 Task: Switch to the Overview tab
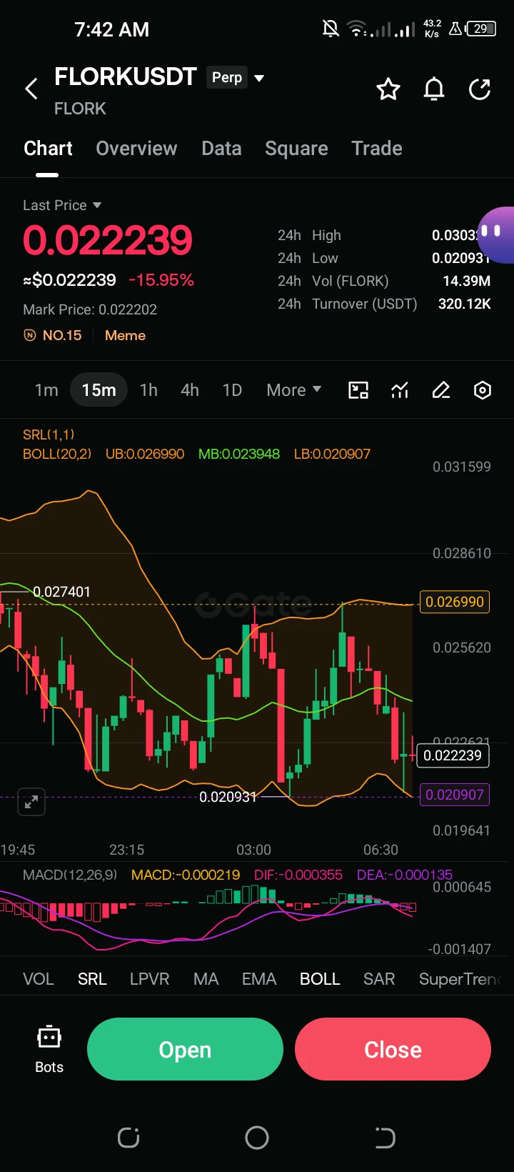136,148
